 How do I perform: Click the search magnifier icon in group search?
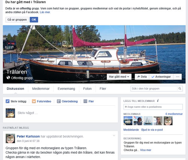(x=180, y=89)
